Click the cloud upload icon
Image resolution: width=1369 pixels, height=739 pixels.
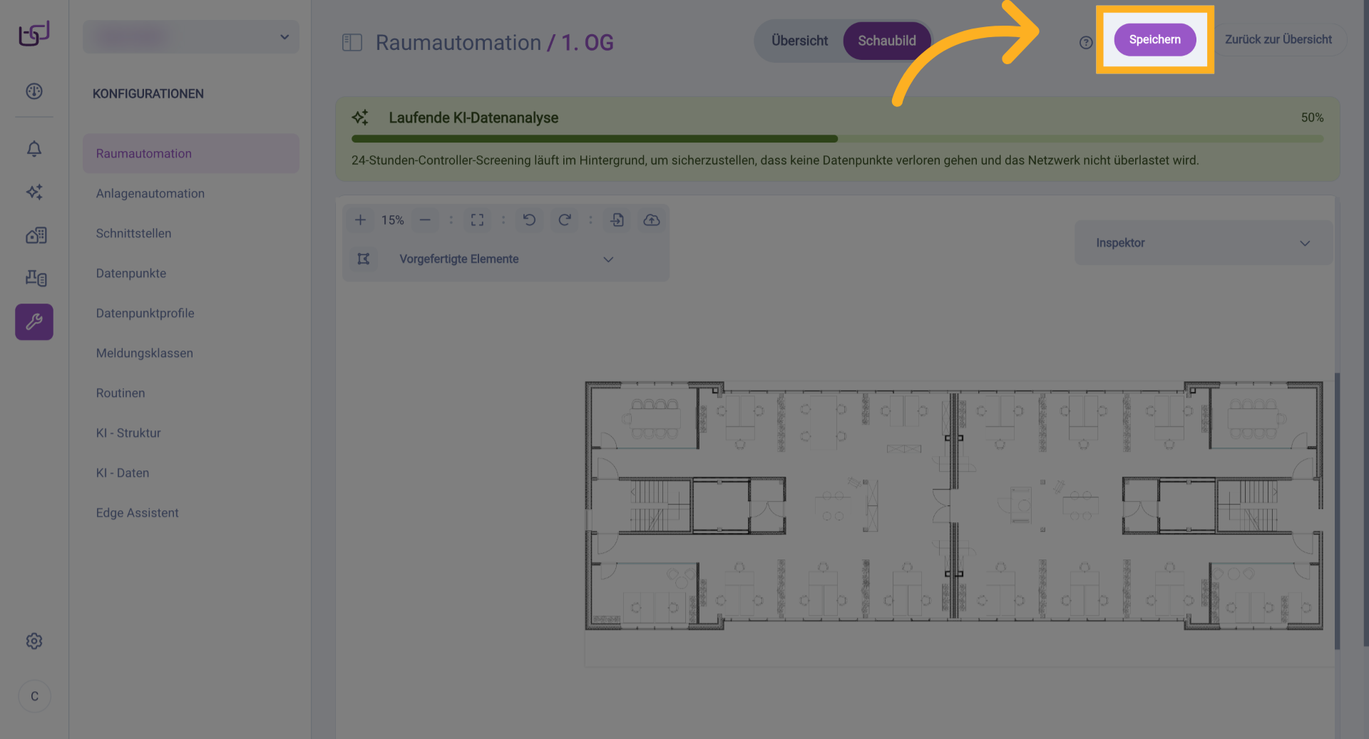coord(652,220)
